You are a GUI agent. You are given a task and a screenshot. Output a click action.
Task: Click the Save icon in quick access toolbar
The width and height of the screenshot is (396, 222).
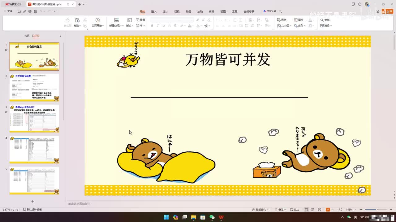[x=19, y=11]
